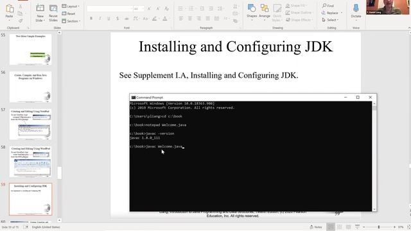Open the Arrange menu
The height and width of the screenshot is (231, 411).
tap(265, 12)
